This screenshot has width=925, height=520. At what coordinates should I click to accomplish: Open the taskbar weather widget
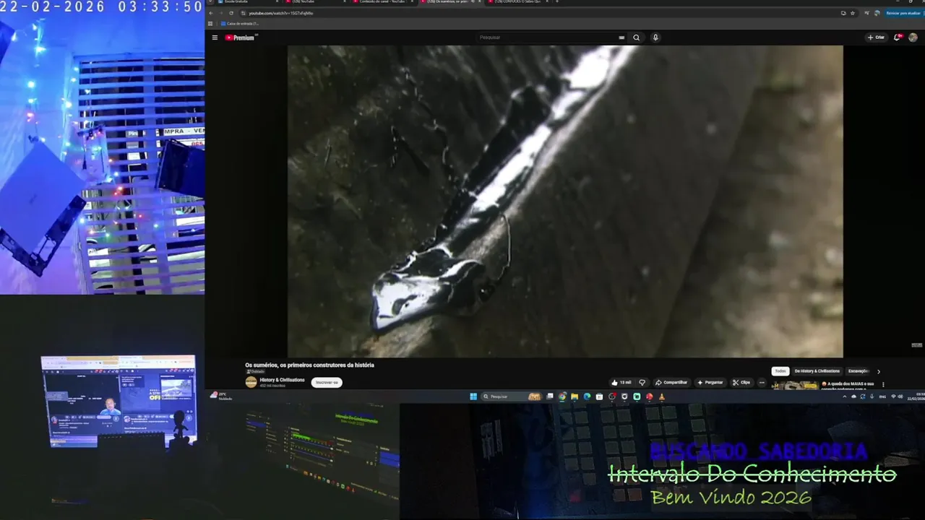[221, 396]
